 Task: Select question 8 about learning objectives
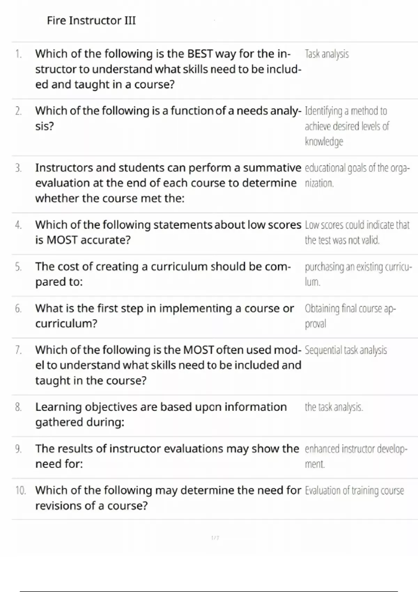(161, 414)
